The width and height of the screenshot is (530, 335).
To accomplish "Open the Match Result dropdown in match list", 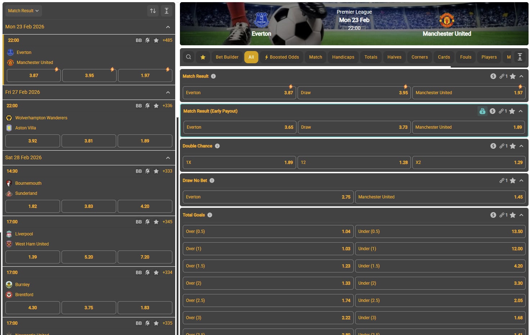I will click(23, 11).
